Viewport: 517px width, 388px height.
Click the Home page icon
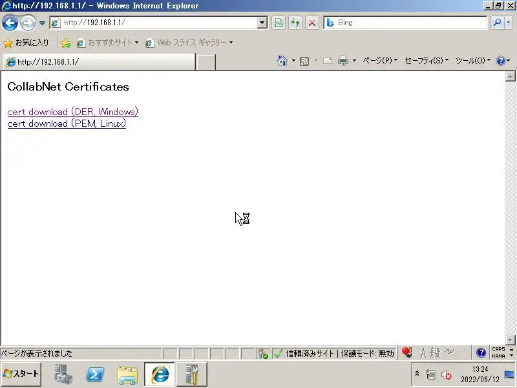(x=282, y=61)
